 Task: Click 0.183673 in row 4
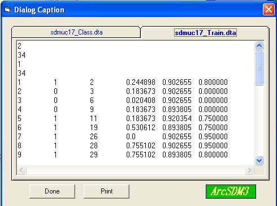pyautogui.click(x=141, y=109)
